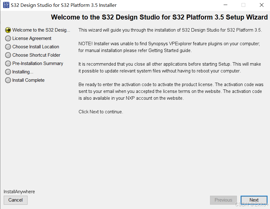Click the grey circle beside Choose Shortcut Folder
Viewport: 270px width, 209px height.
(8, 55)
